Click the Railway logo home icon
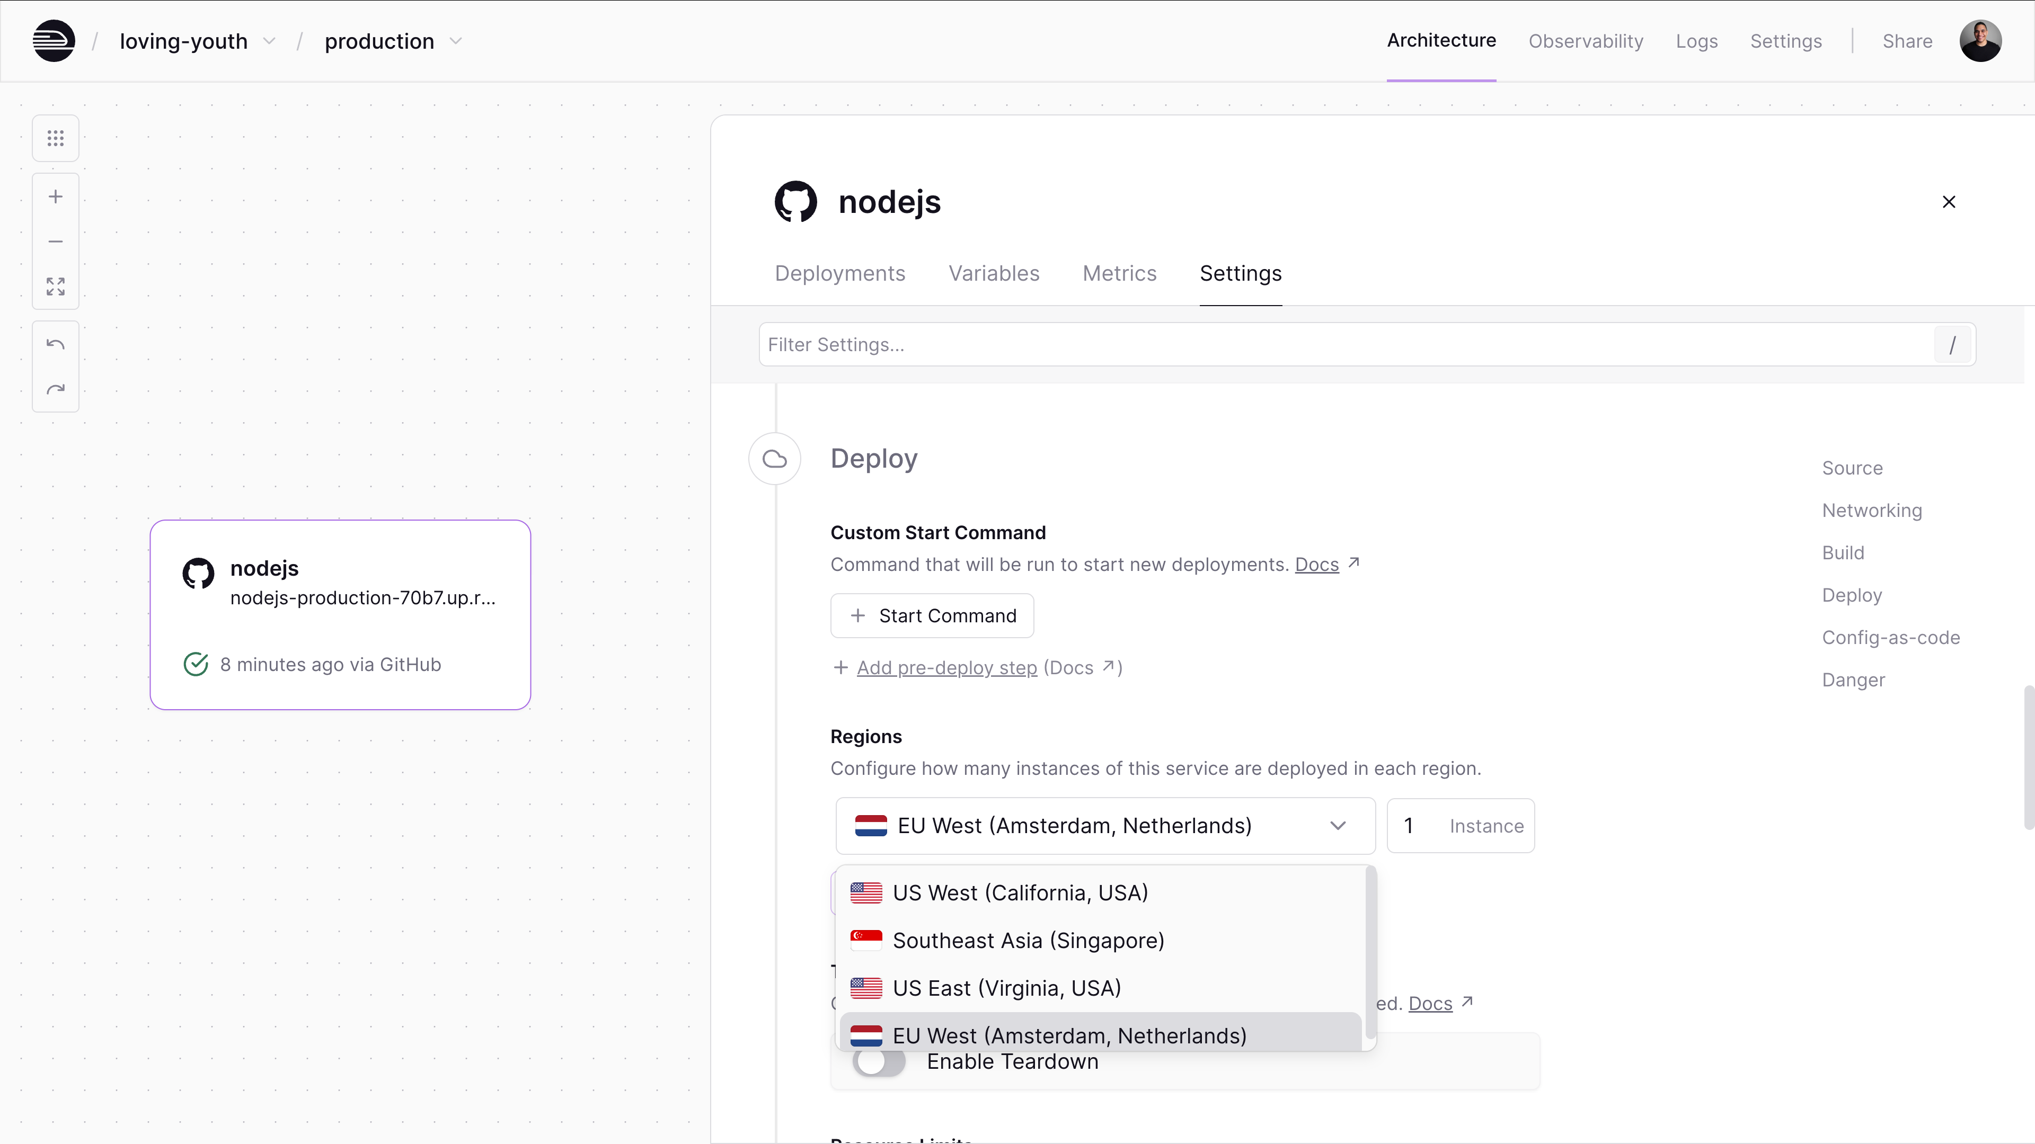 pyautogui.click(x=54, y=41)
